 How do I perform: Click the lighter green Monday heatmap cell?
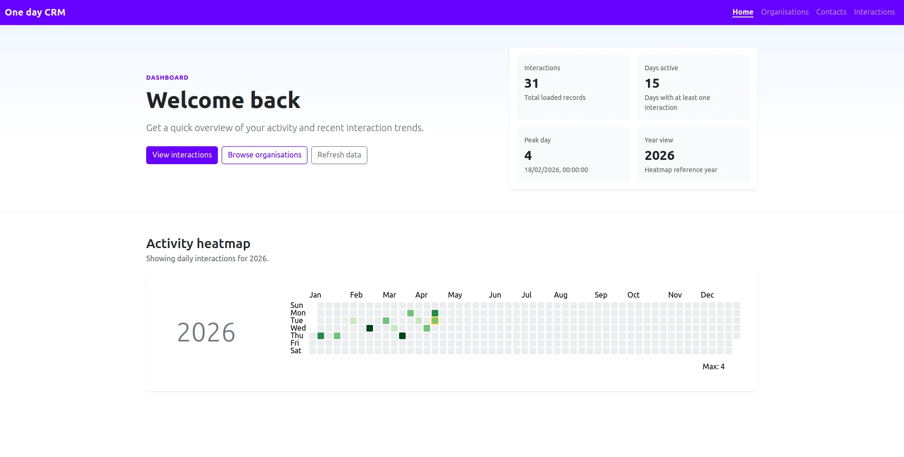[x=410, y=313]
